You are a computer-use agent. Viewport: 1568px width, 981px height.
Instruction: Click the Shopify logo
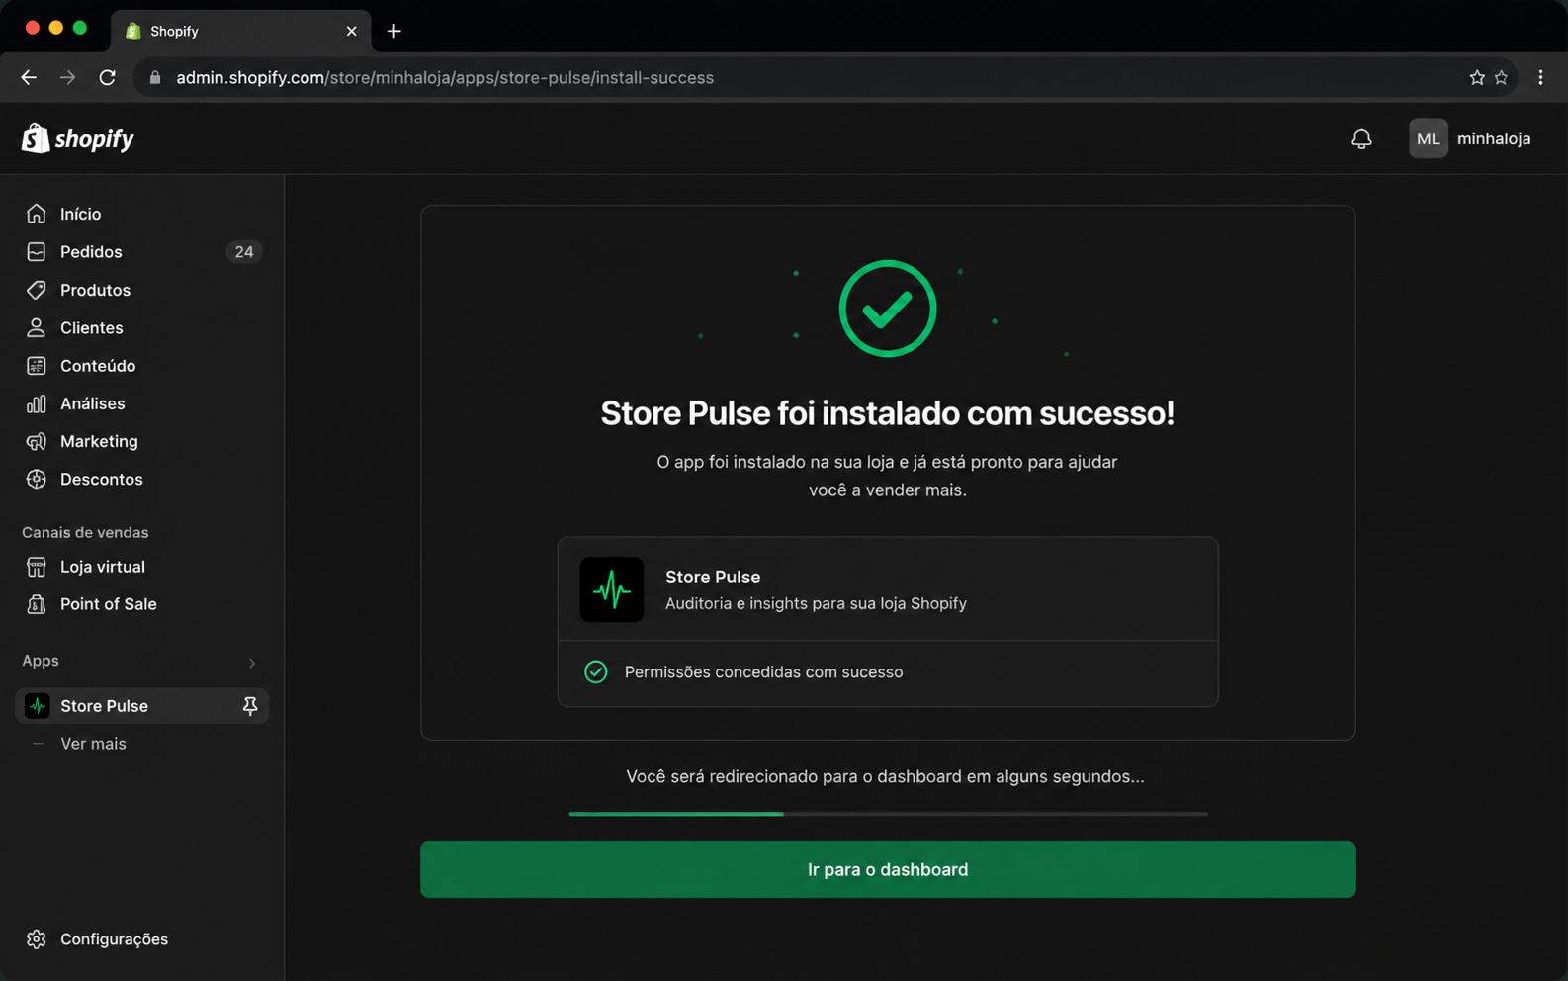click(x=78, y=138)
